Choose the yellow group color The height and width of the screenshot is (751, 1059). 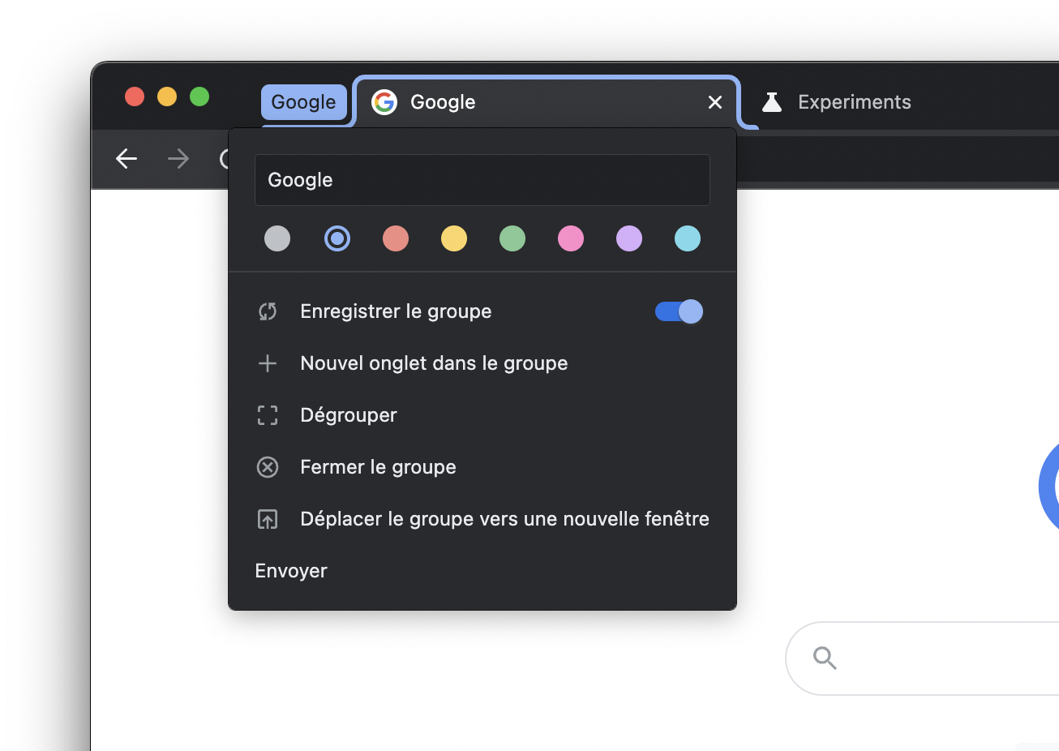[x=454, y=238]
